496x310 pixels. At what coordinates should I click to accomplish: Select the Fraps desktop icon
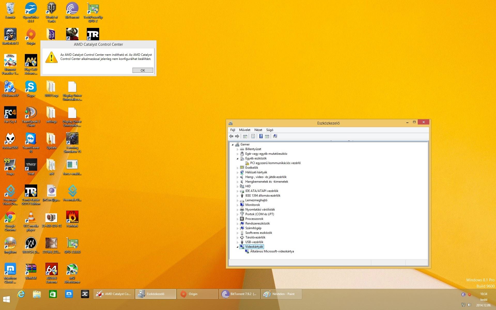point(10,167)
